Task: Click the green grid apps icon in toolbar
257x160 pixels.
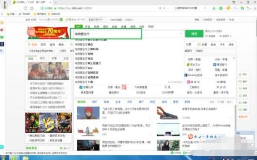Action: click(x=242, y=8)
